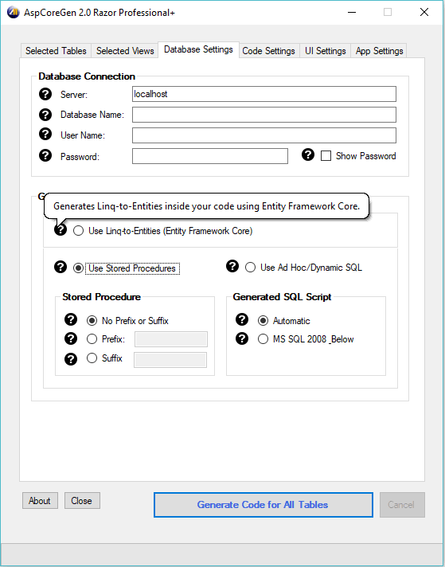Click help icon for Use Ad Hoc/Dynamic SQL
Image resolution: width=445 pixels, height=567 pixels.
pos(232,266)
